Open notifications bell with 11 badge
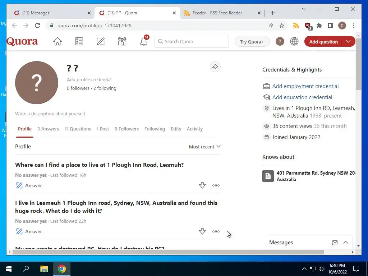Screen dimensions: 368x276 click(144, 41)
